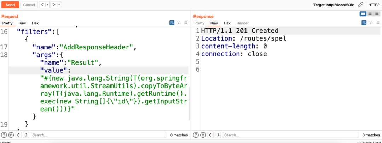Click the Response panel title
382x143 pixels.
tap(203, 17)
